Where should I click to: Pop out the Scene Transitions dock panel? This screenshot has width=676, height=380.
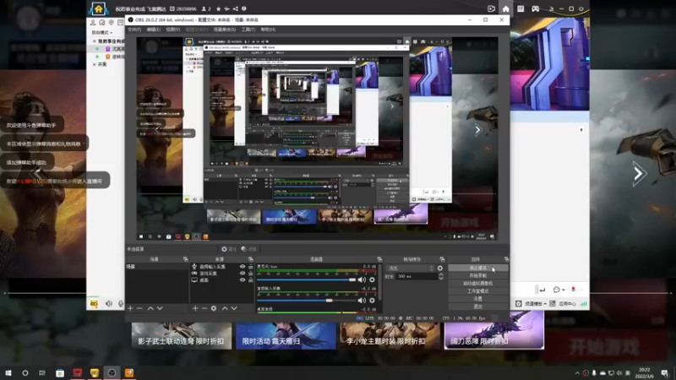[442, 259]
